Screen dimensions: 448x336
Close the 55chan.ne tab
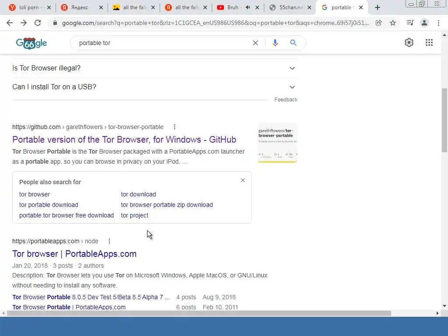(x=309, y=7)
